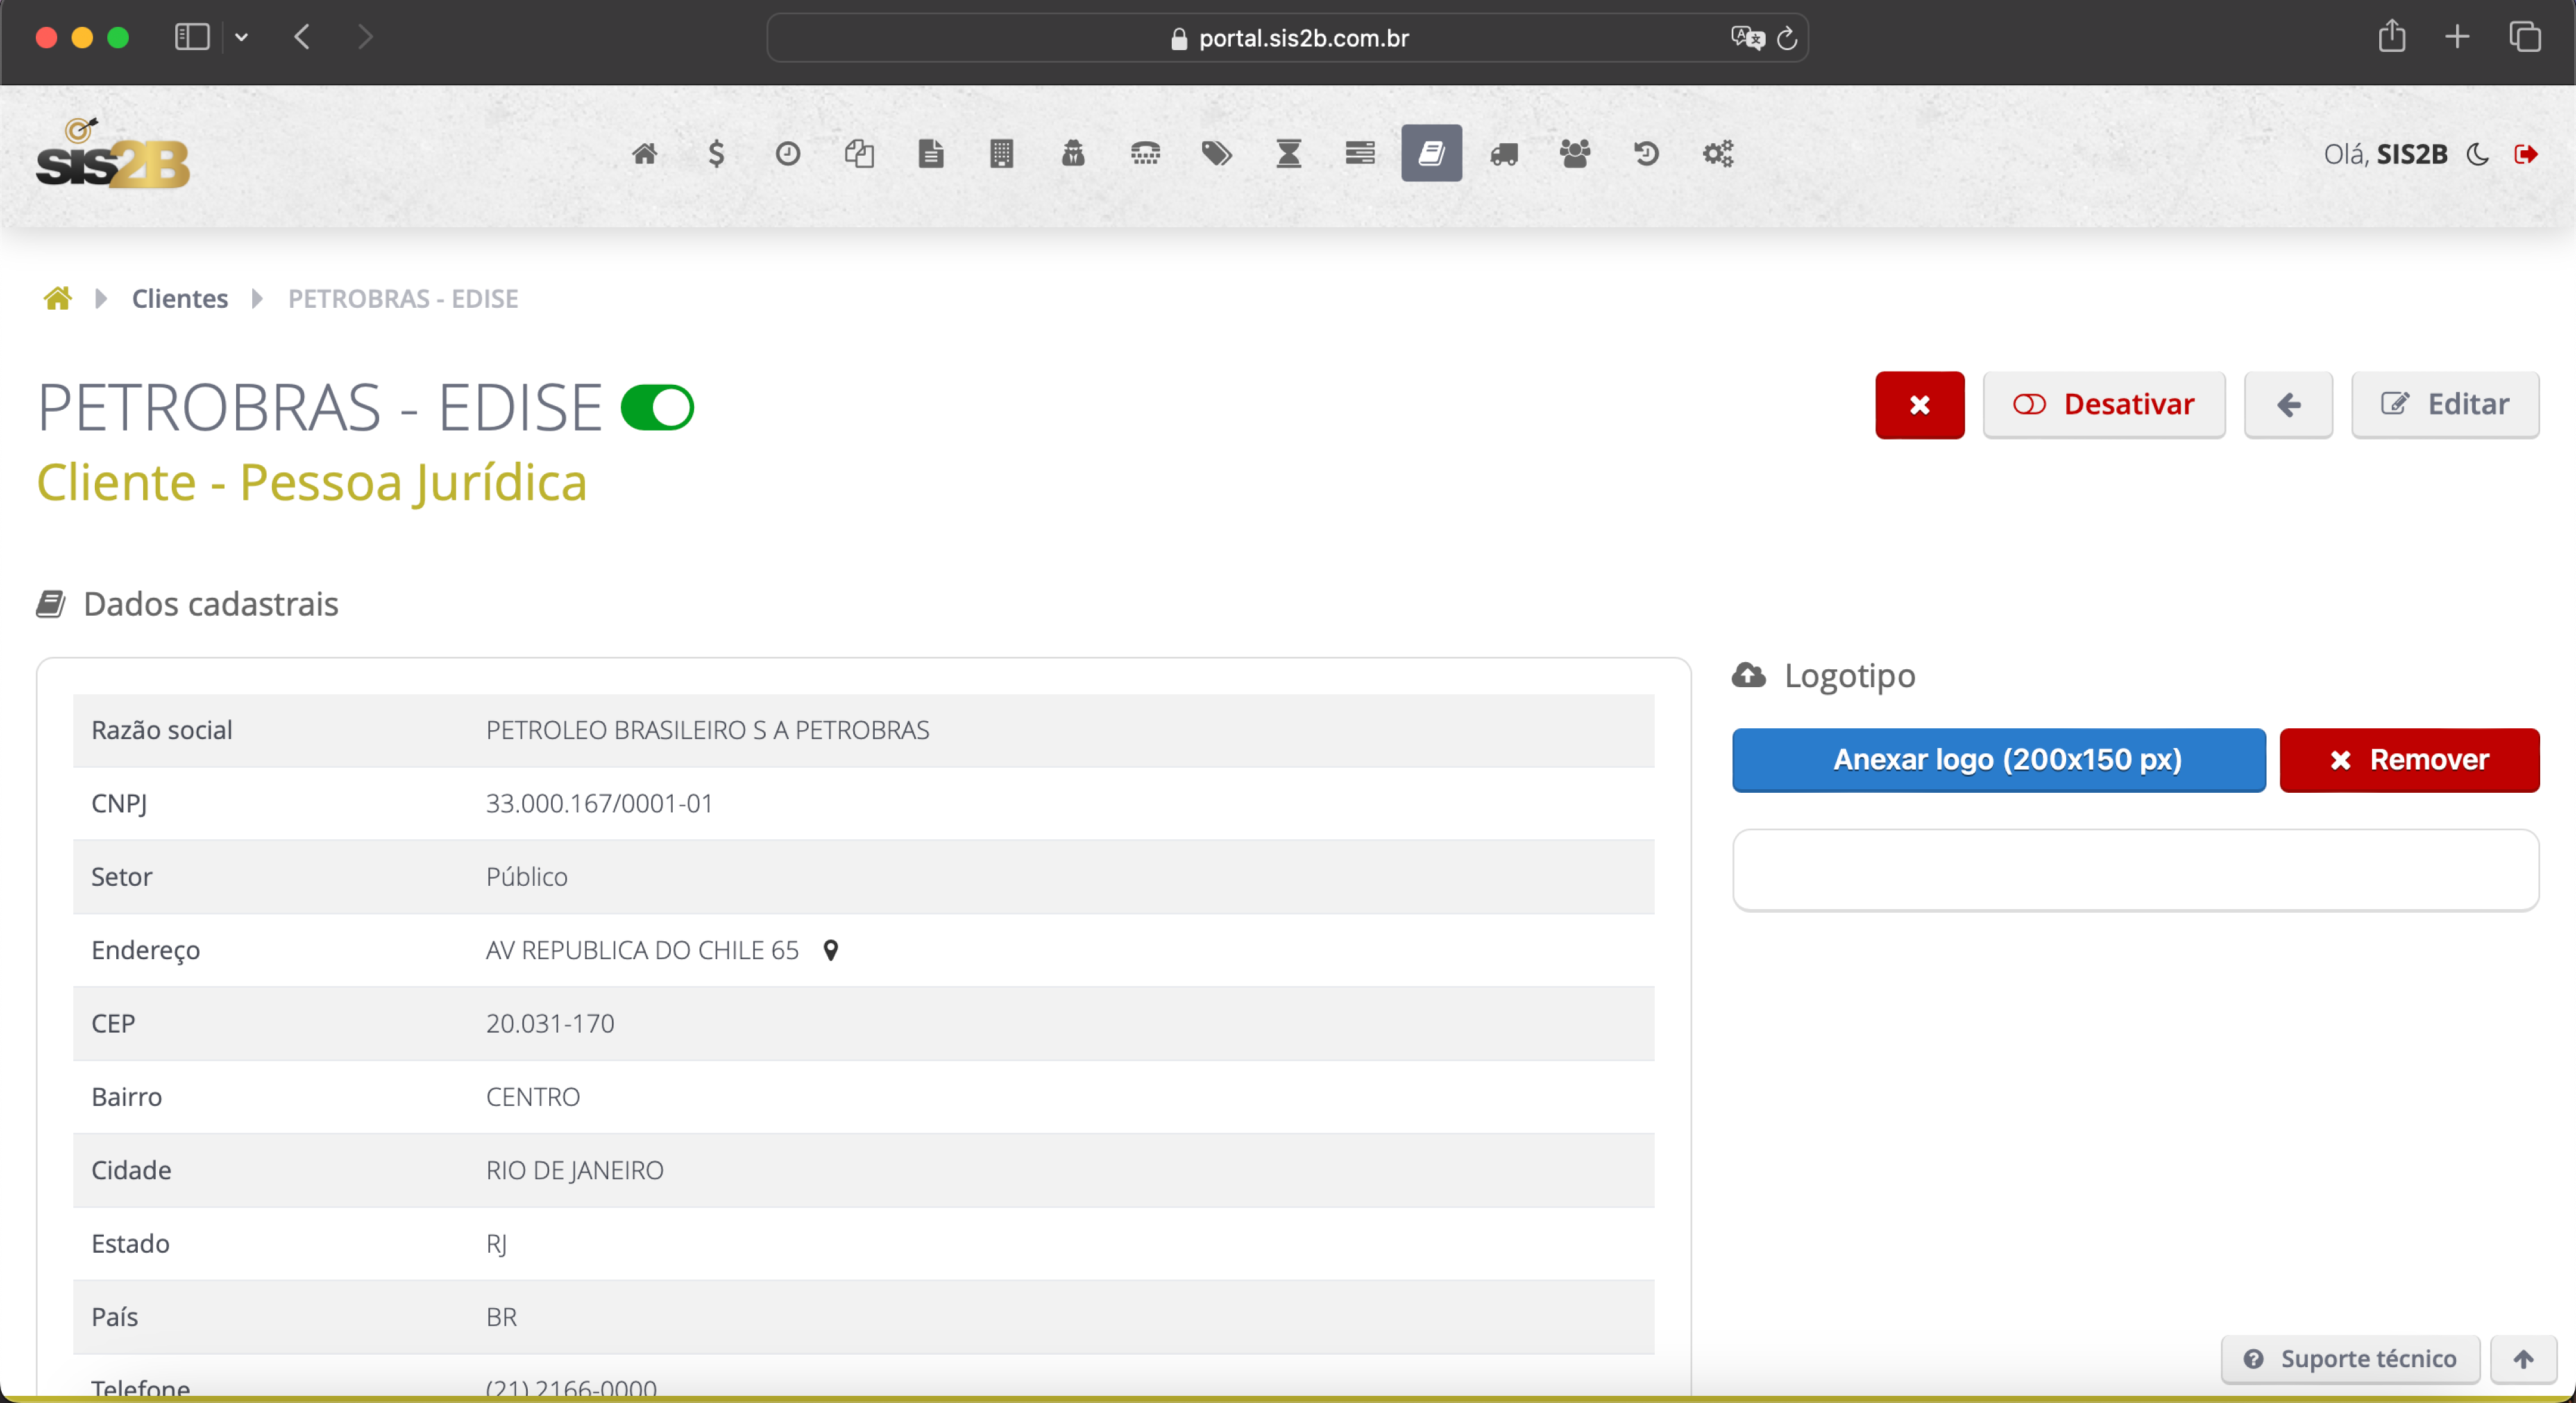2576x1403 pixels.
Task: Click the map pin next to address
Action: coord(830,950)
